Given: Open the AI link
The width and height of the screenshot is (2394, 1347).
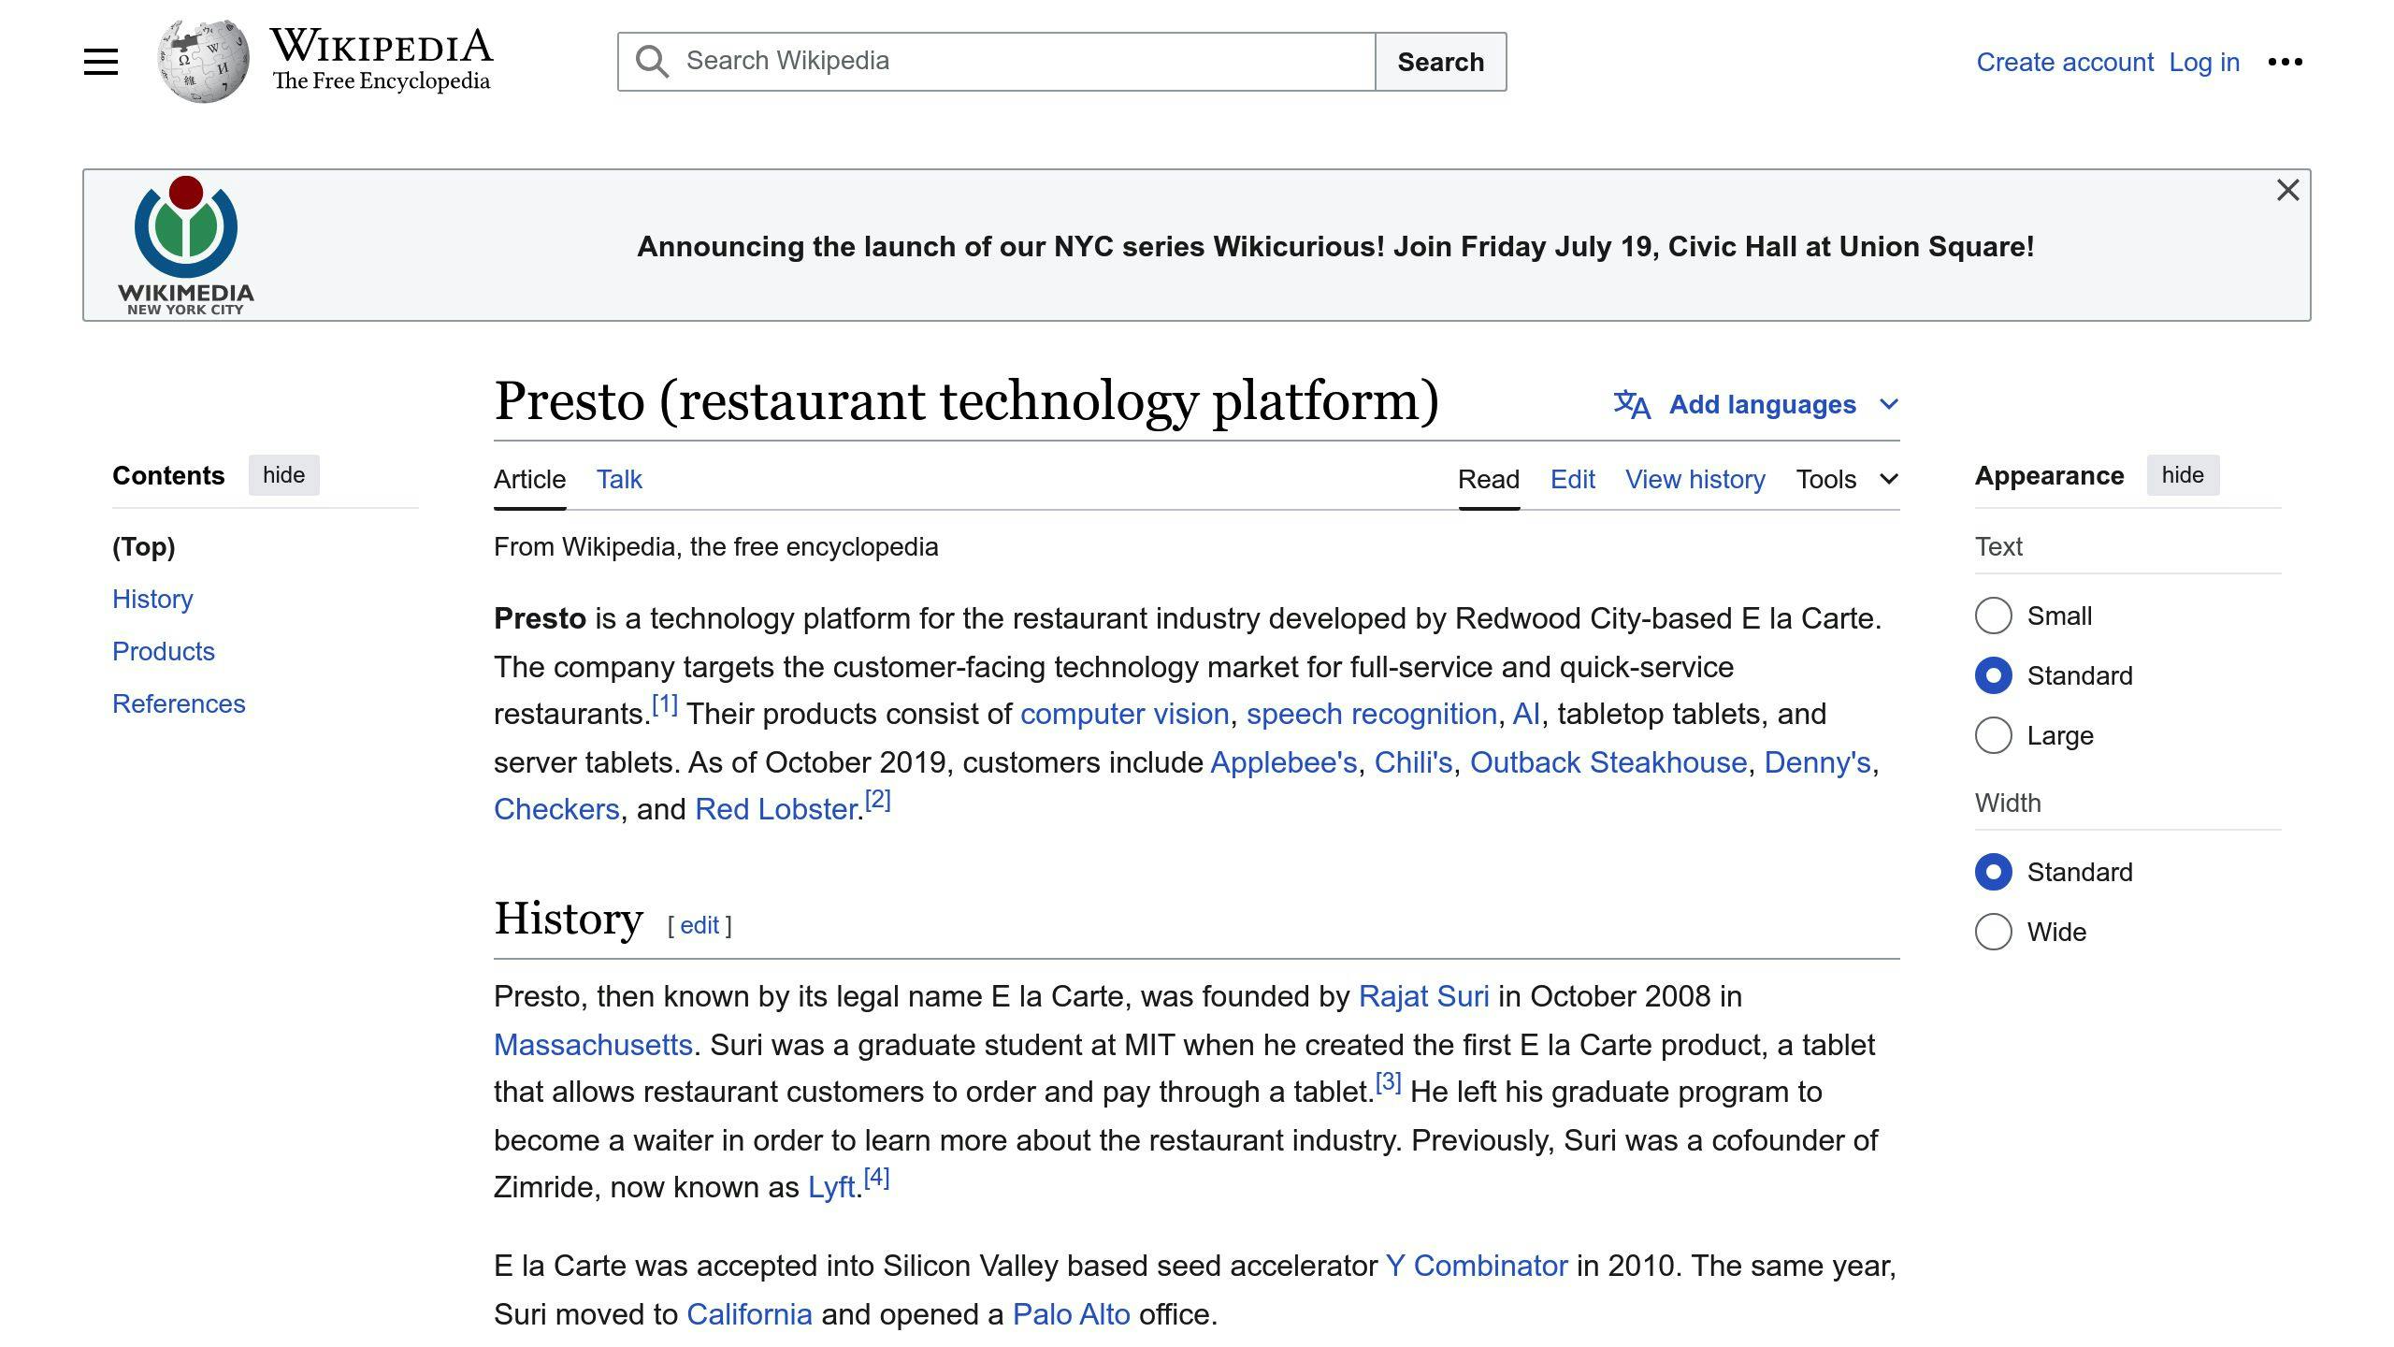Looking at the screenshot, I should click(x=1526, y=714).
